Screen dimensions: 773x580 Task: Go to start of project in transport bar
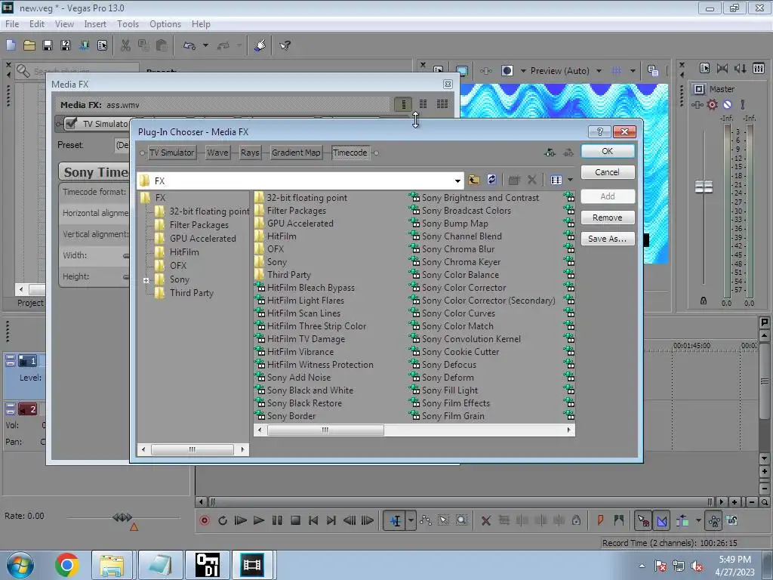pos(313,520)
